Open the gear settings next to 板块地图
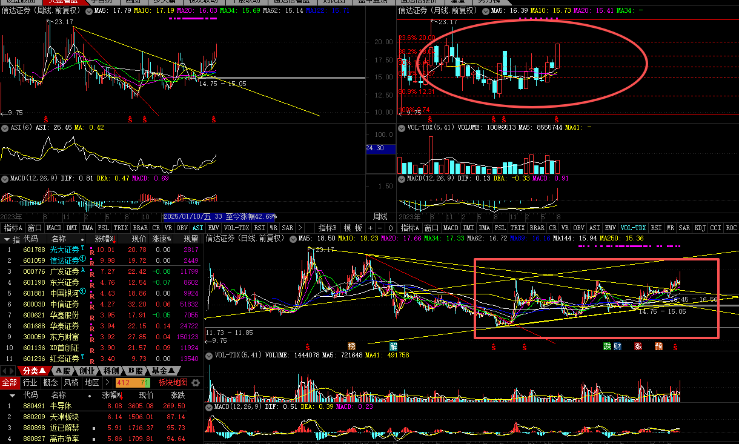This screenshot has height=444, width=739. click(196, 383)
